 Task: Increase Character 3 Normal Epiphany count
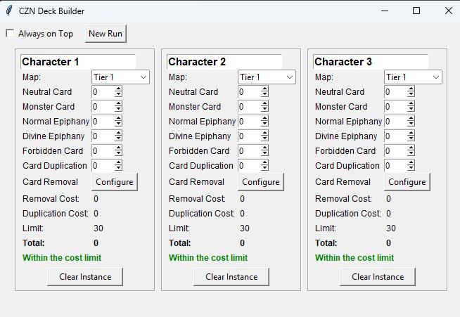click(411, 118)
